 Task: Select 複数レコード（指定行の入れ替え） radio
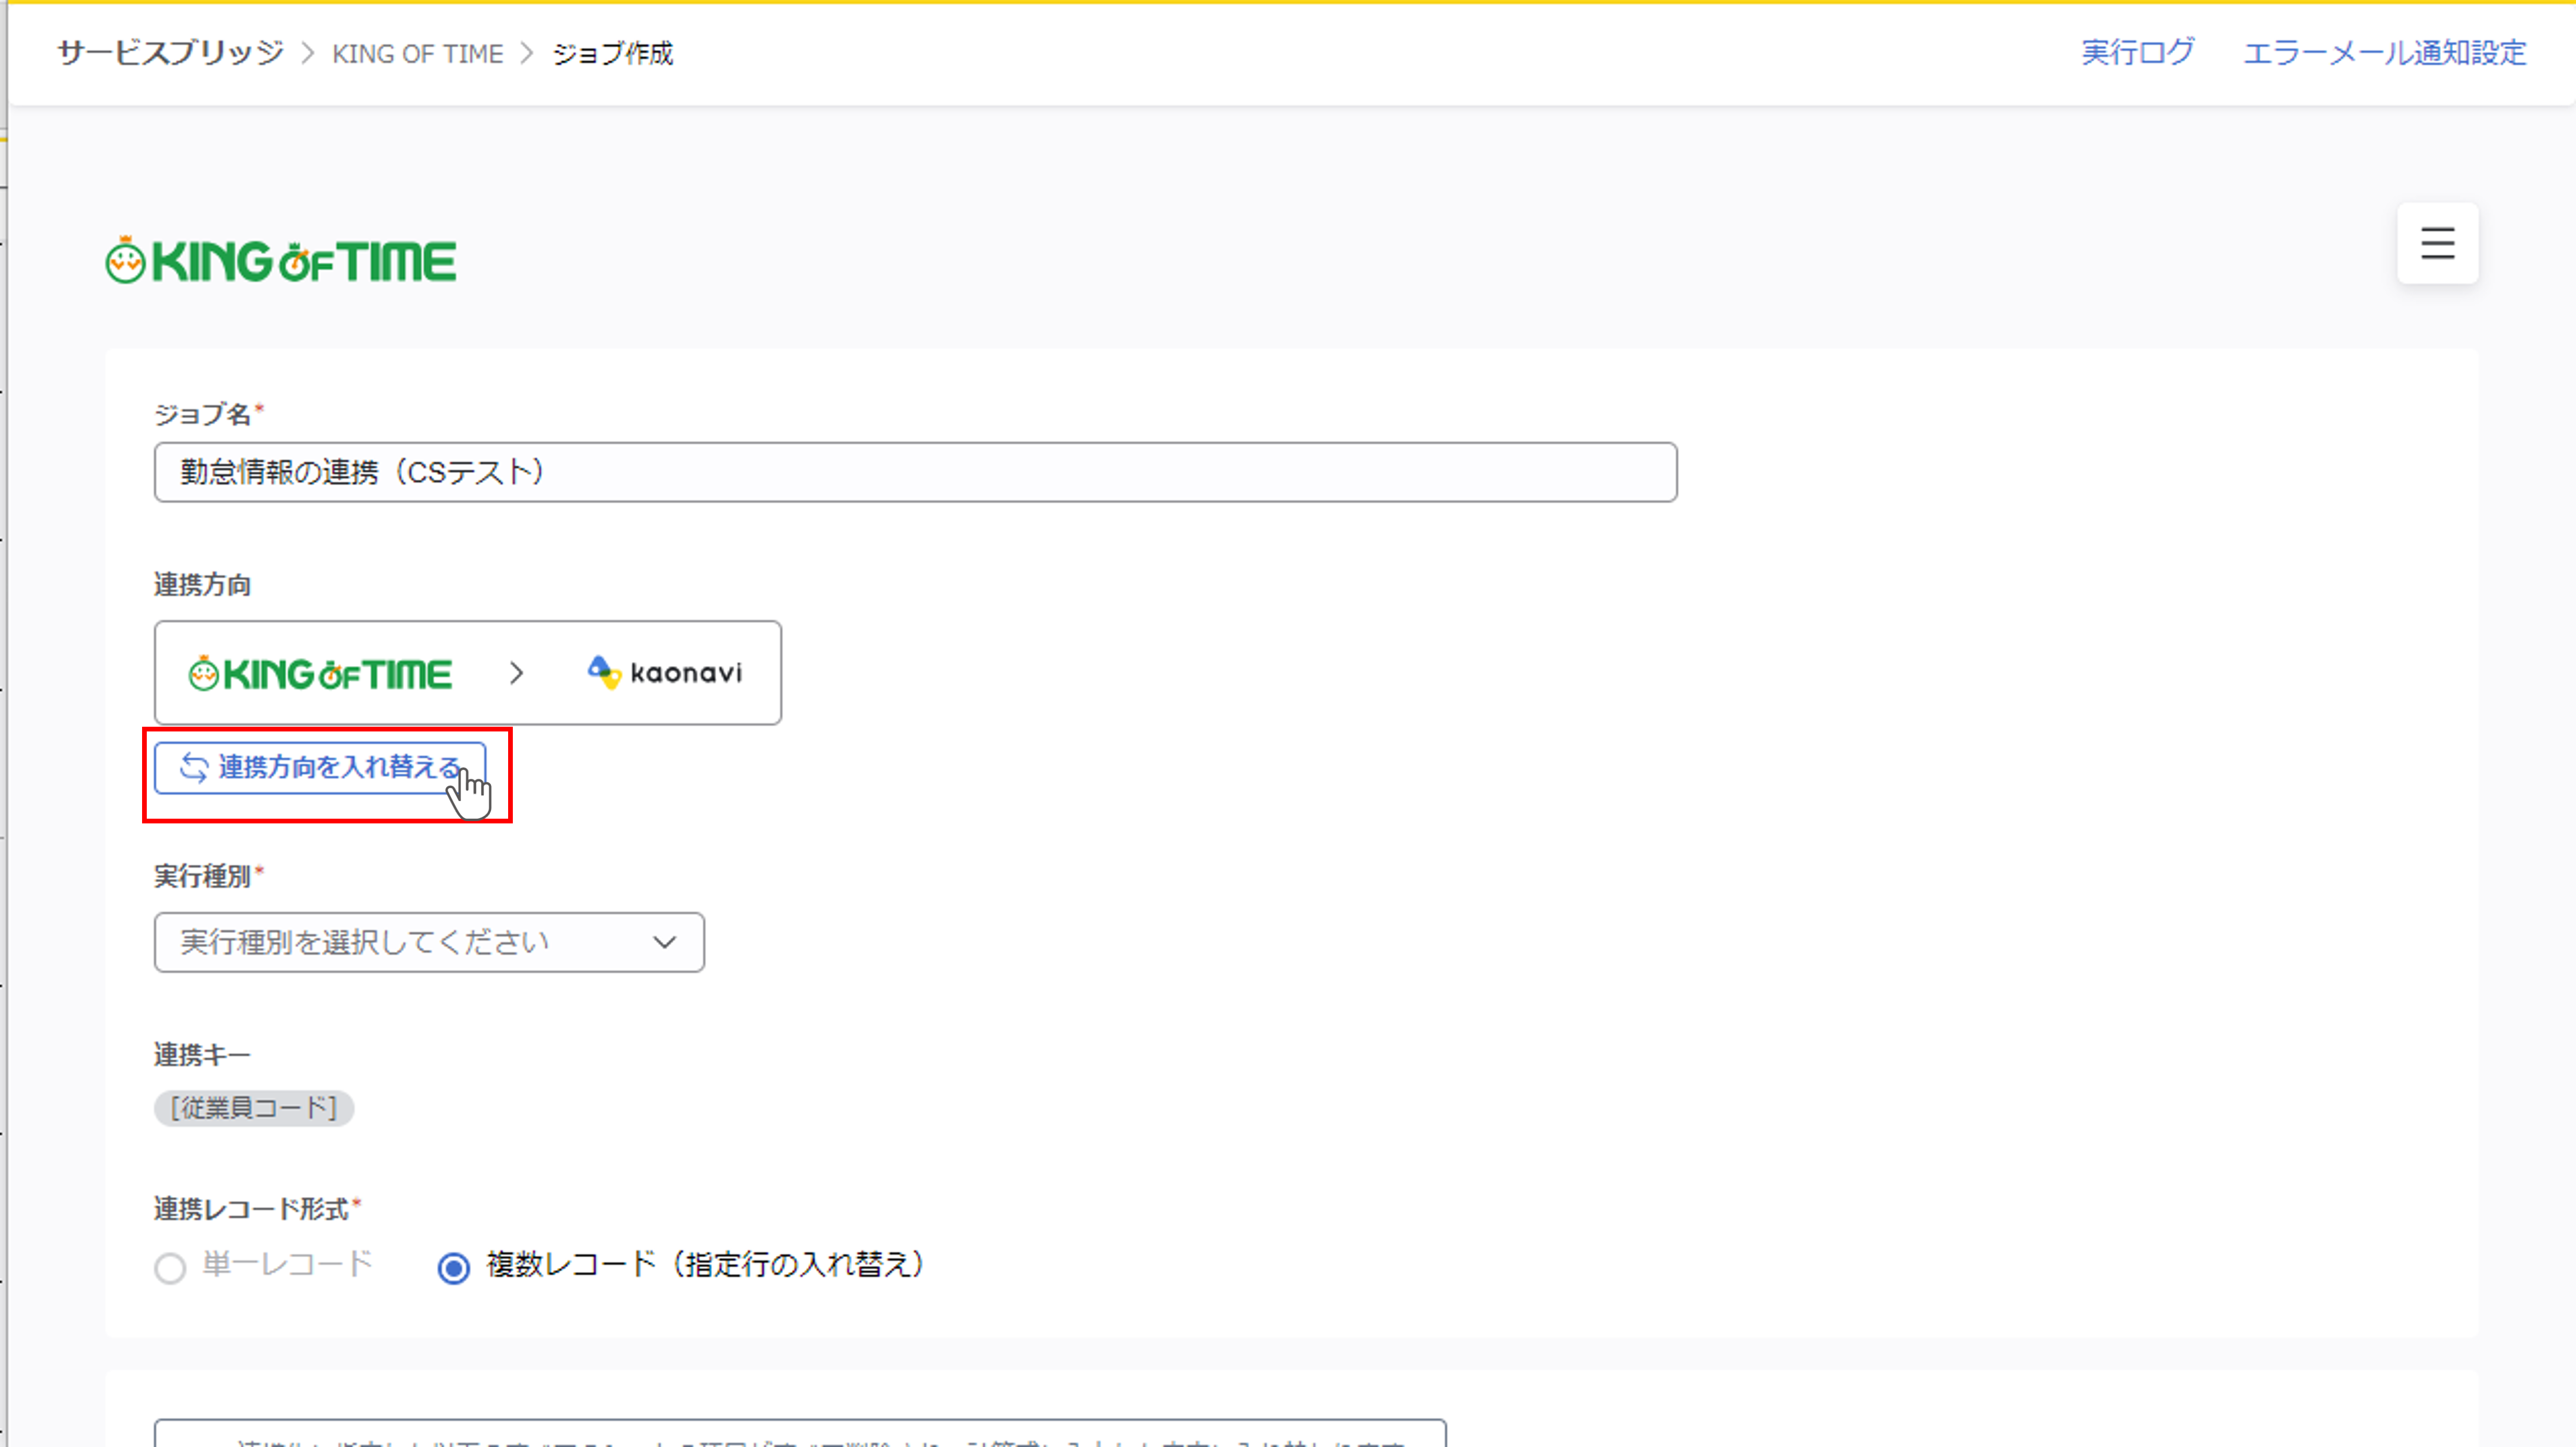tap(454, 1268)
